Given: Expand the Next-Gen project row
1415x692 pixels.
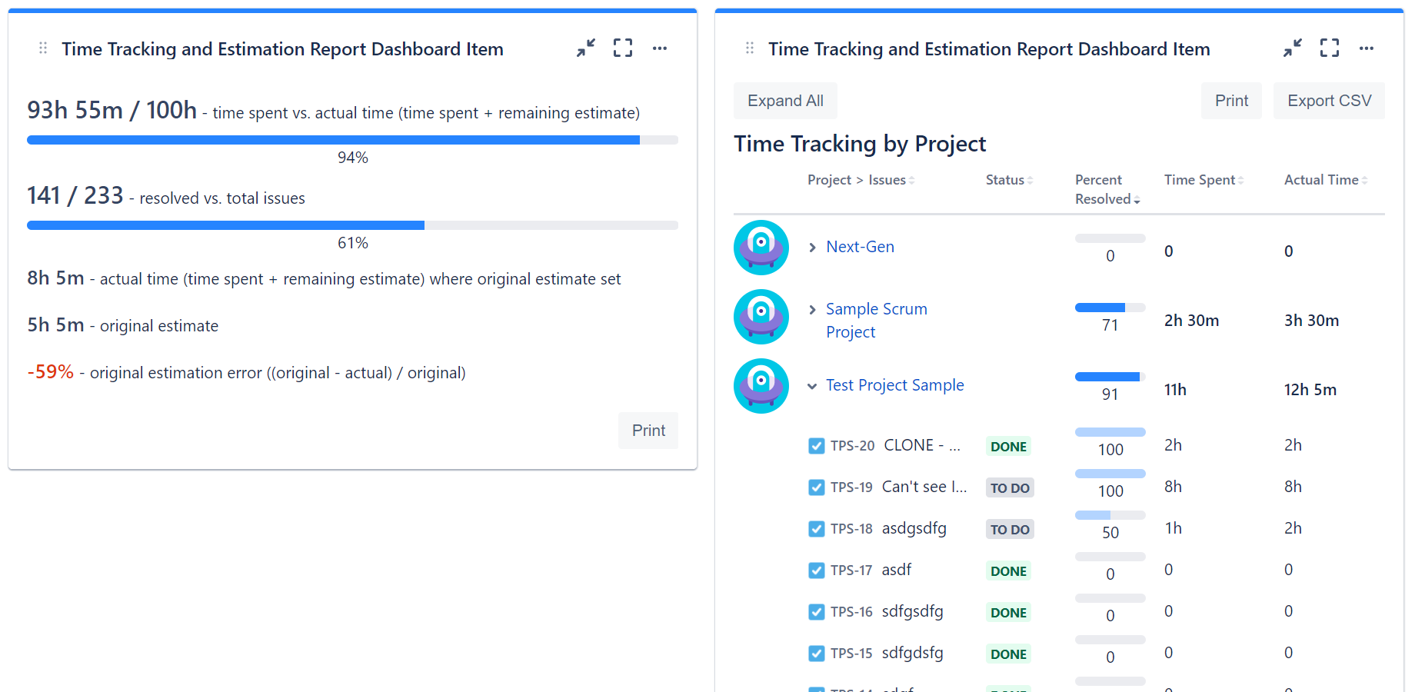Looking at the screenshot, I should point(812,247).
